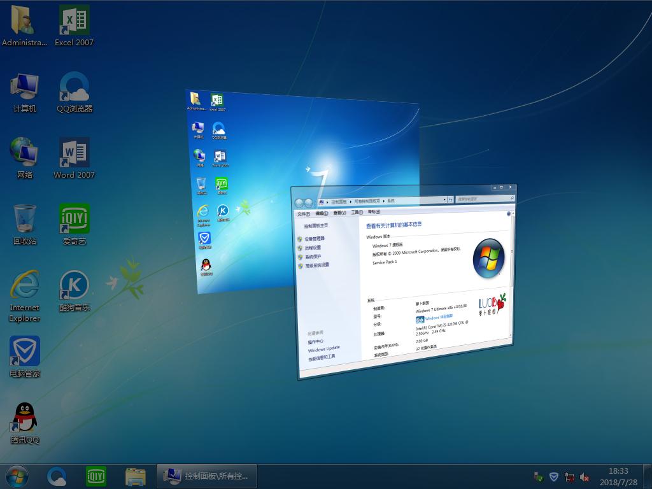Open the 文件(F) menu in the System window
Viewport: 652px width, 489px height.
tap(304, 213)
